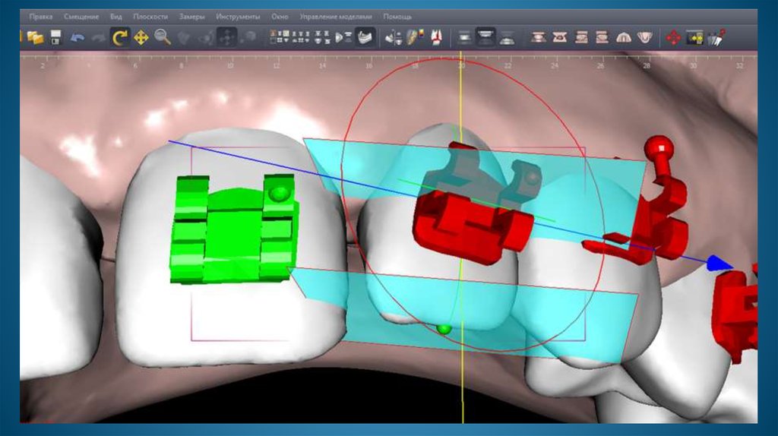Click the green sphere handle below the tooth
Viewport: 778px width, 436px height.
443,328
